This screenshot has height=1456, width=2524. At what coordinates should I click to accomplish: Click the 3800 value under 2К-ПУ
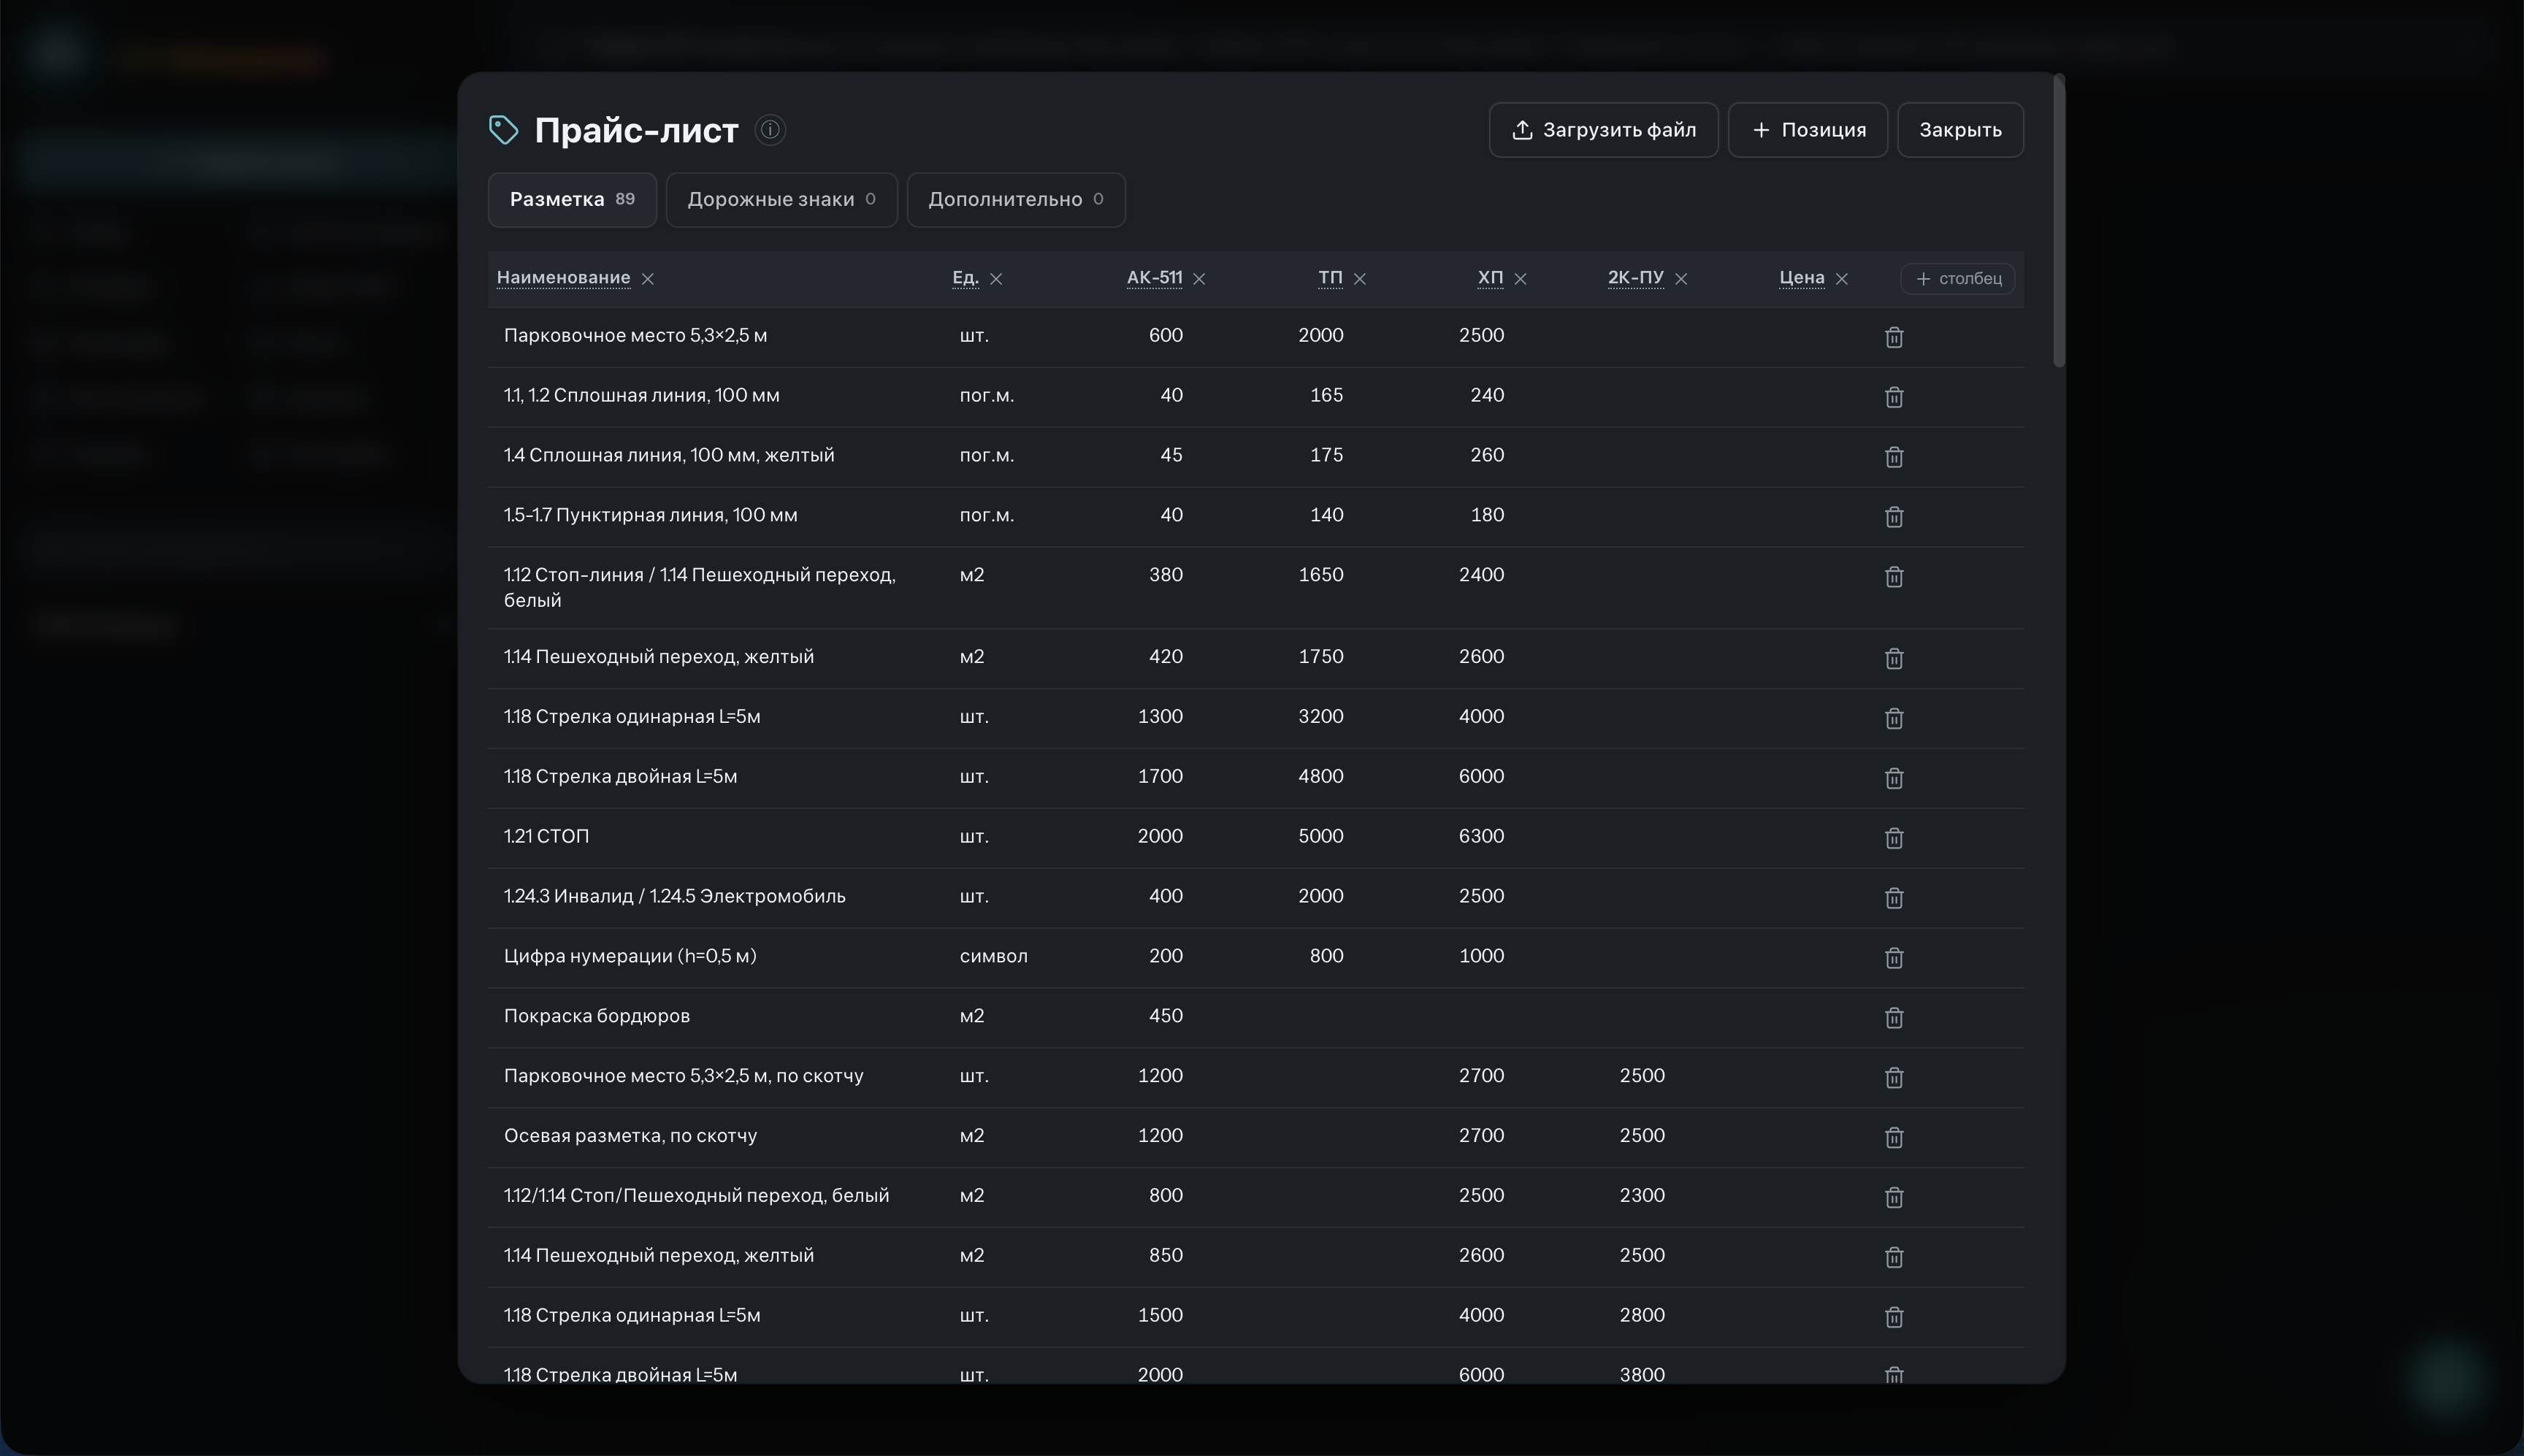point(1642,1375)
